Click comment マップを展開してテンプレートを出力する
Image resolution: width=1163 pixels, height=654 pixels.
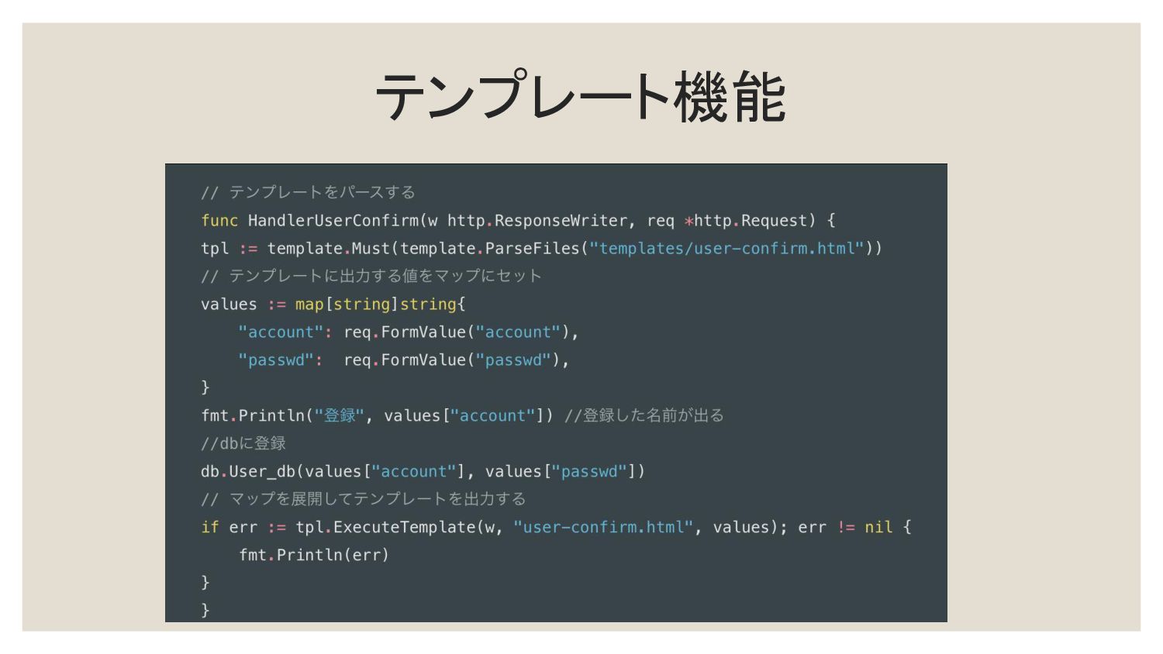click(x=363, y=499)
